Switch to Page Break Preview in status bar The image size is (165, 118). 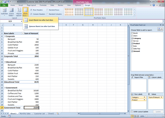point(138,116)
